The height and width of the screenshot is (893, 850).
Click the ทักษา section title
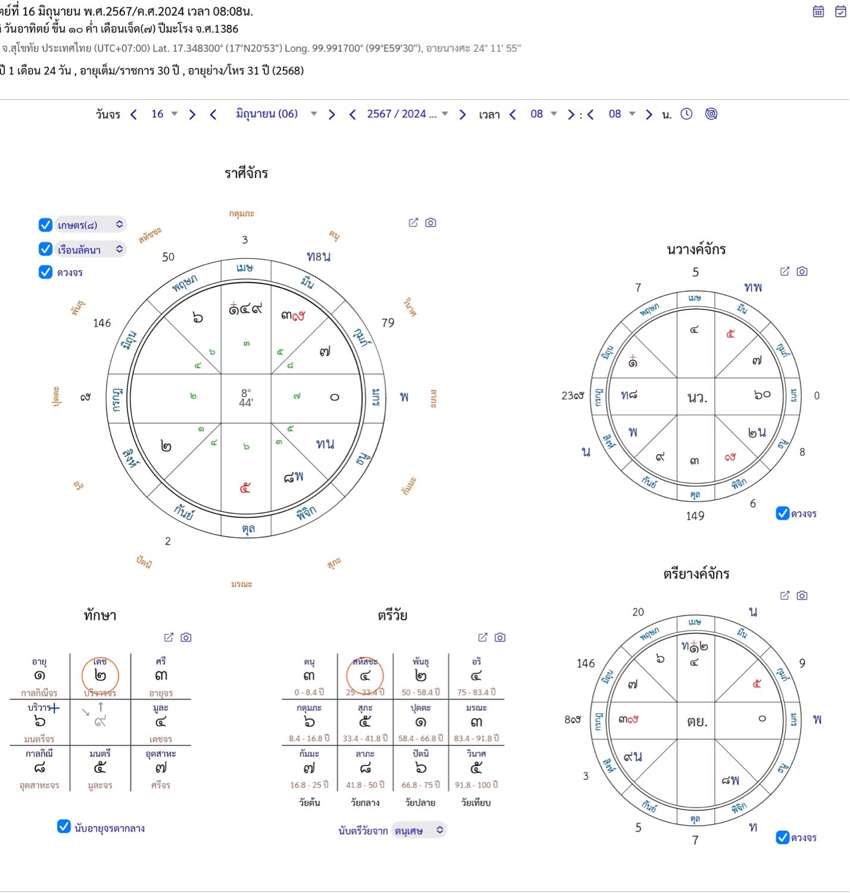tap(100, 615)
